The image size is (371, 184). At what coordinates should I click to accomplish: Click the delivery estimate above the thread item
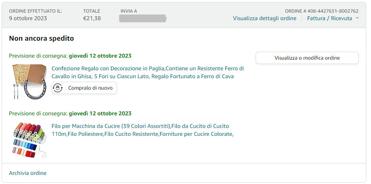coord(70,113)
